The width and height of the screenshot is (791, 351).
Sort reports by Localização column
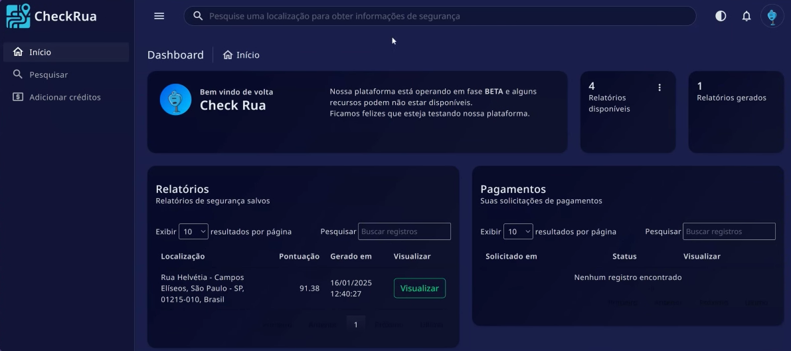pyautogui.click(x=183, y=256)
